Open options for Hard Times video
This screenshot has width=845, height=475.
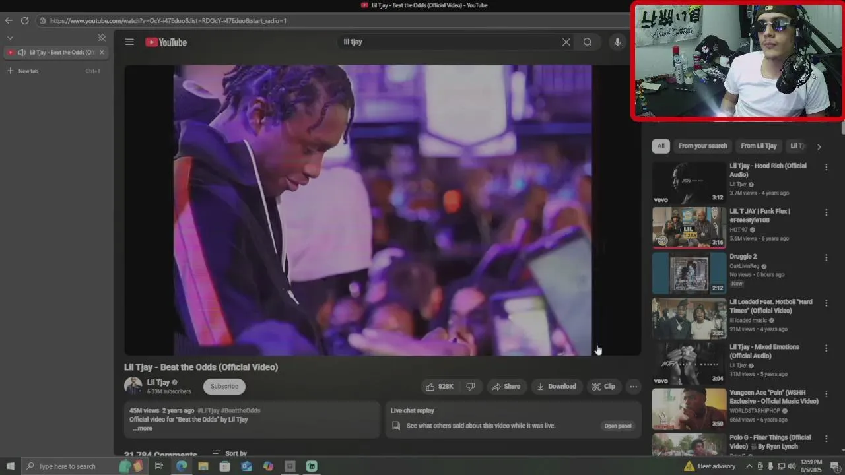click(x=826, y=303)
